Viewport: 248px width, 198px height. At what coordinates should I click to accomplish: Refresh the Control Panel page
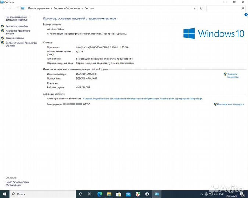click(201, 8)
